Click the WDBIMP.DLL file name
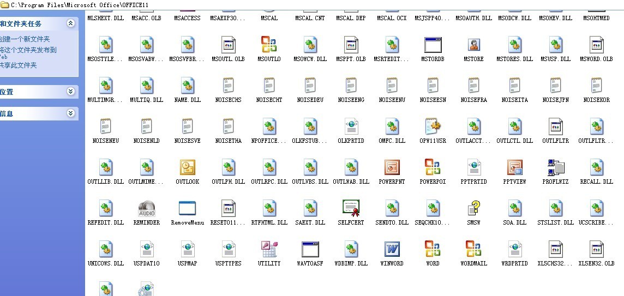 pyautogui.click(x=351, y=263)
